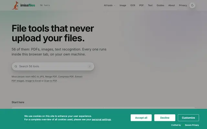Open the personal settings link

(101, 120)
